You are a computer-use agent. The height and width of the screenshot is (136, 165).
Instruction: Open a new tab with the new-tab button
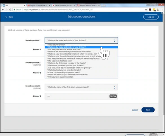tap(104, 5)
